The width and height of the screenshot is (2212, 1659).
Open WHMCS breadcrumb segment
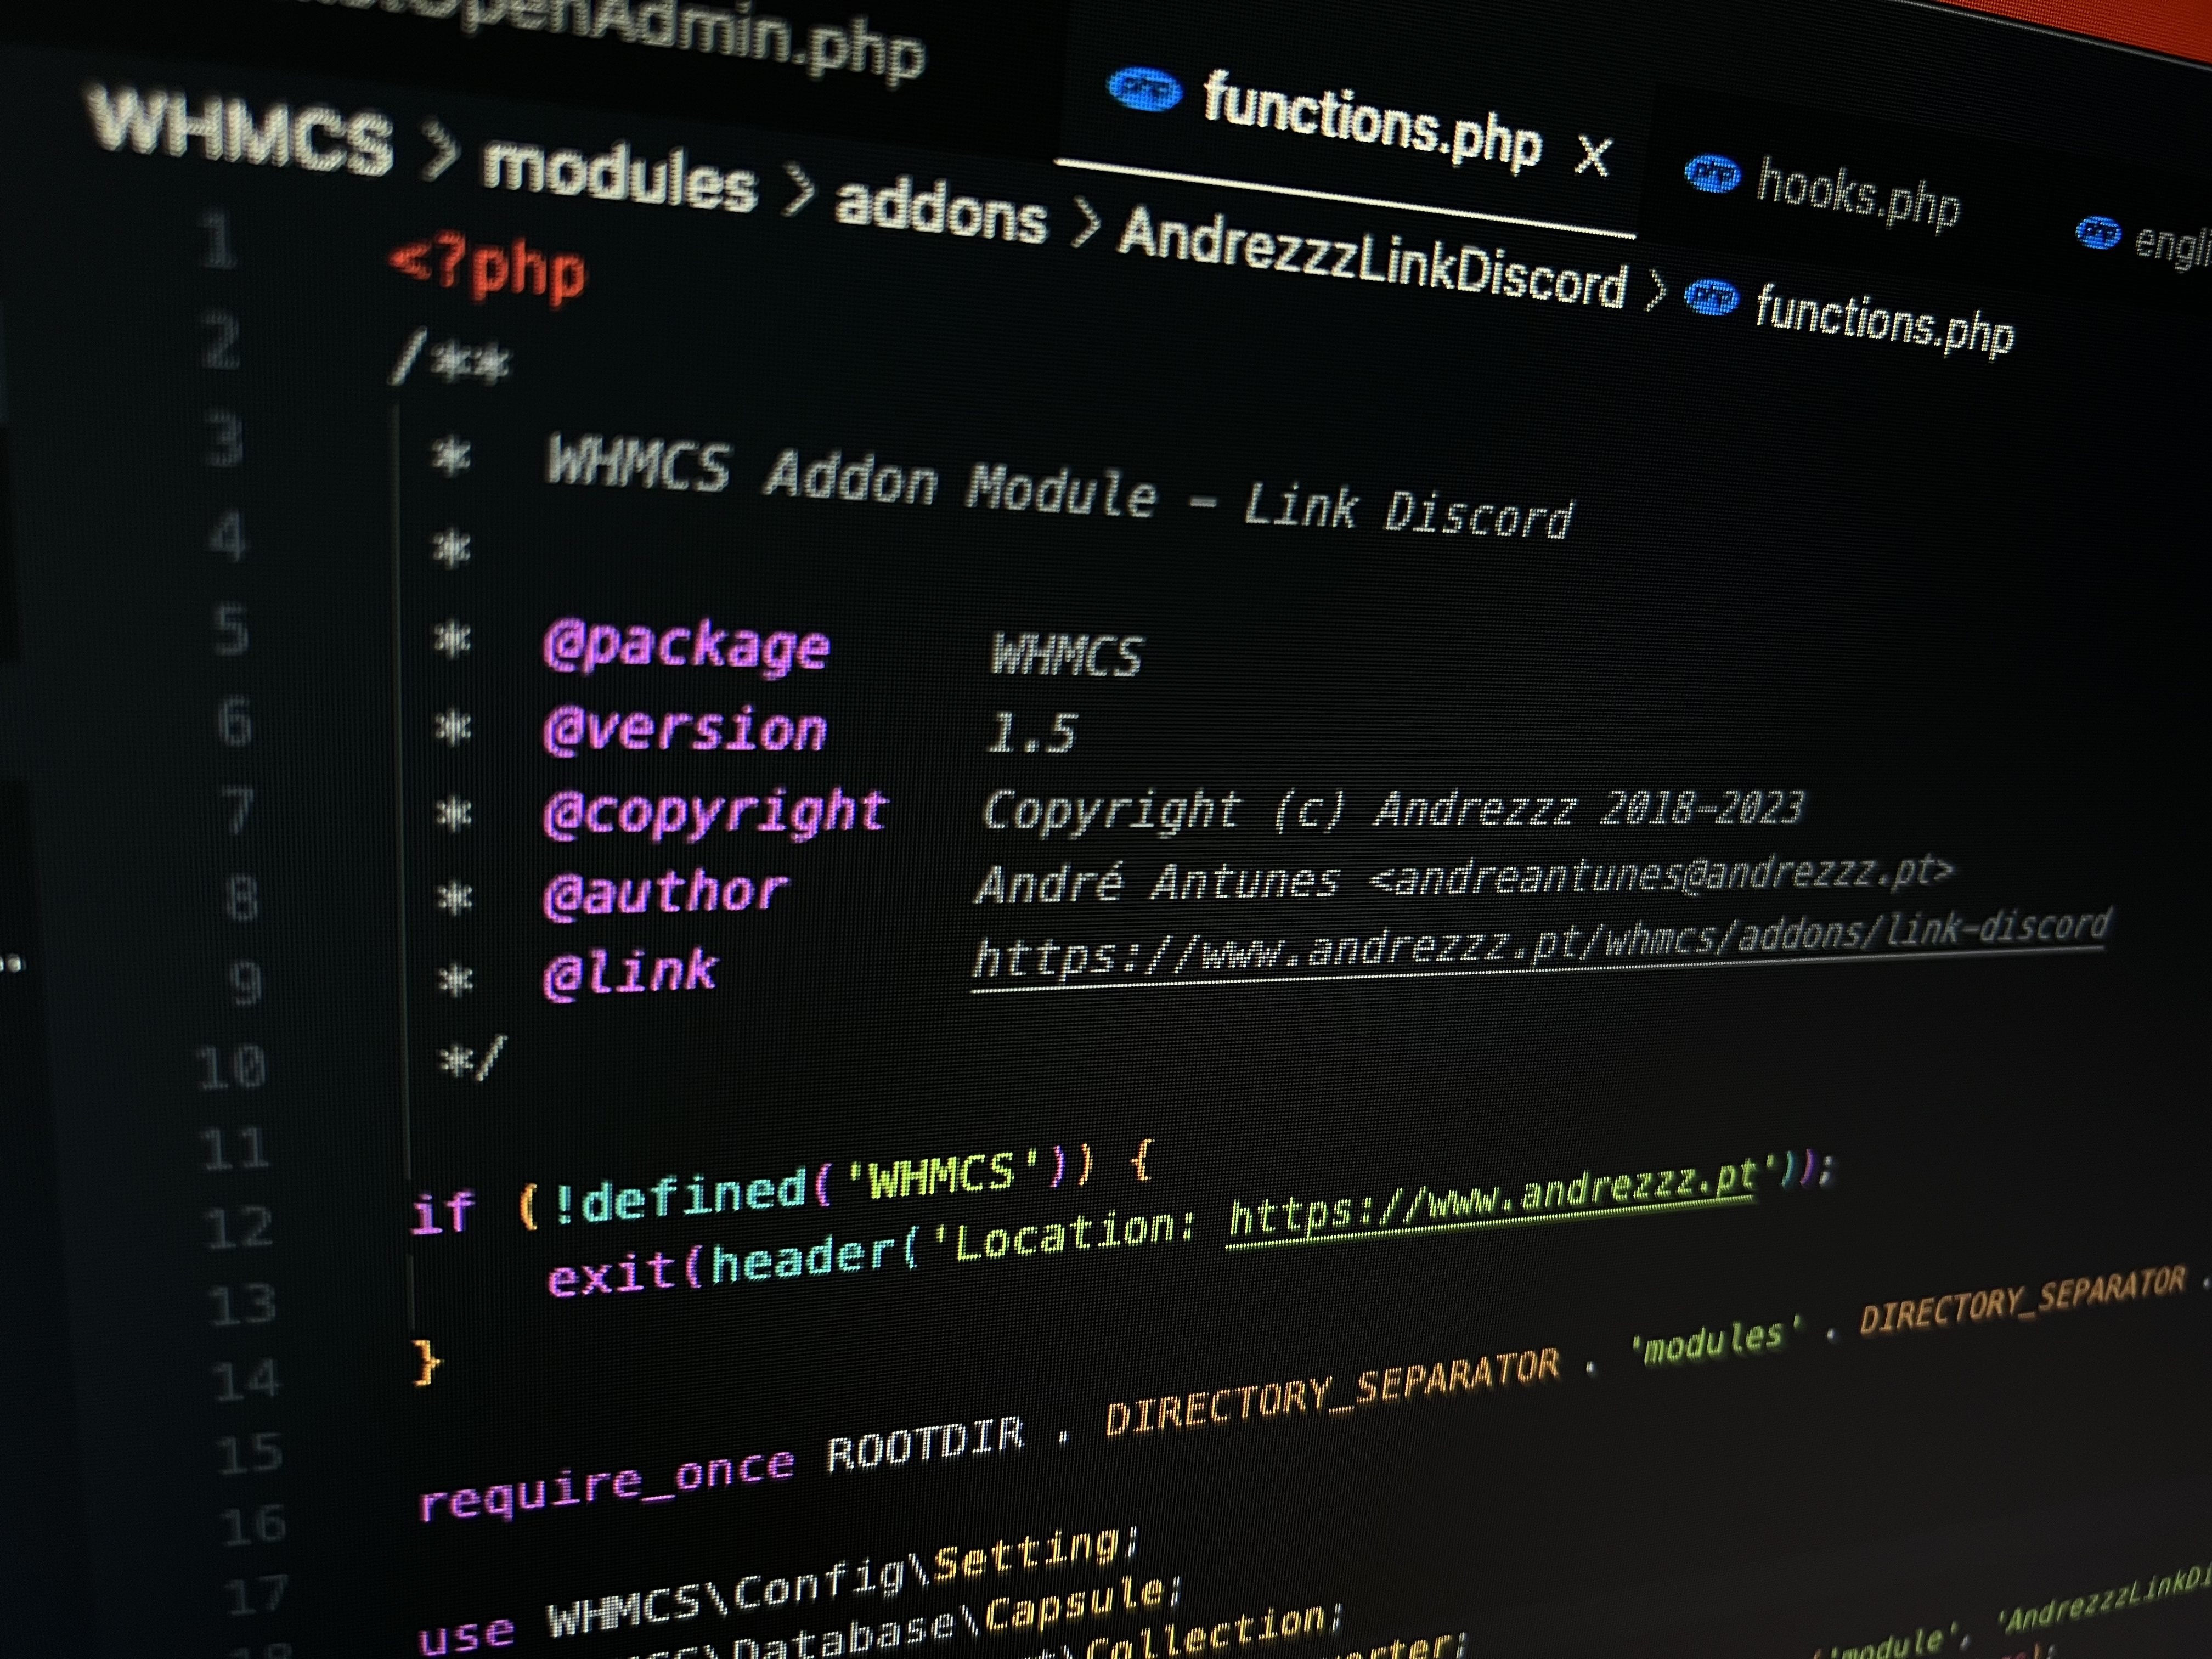click(240, 132)
